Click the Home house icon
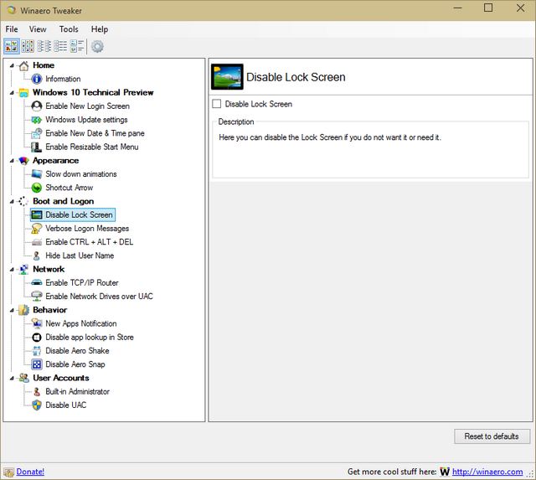 (x=24, y=65)
